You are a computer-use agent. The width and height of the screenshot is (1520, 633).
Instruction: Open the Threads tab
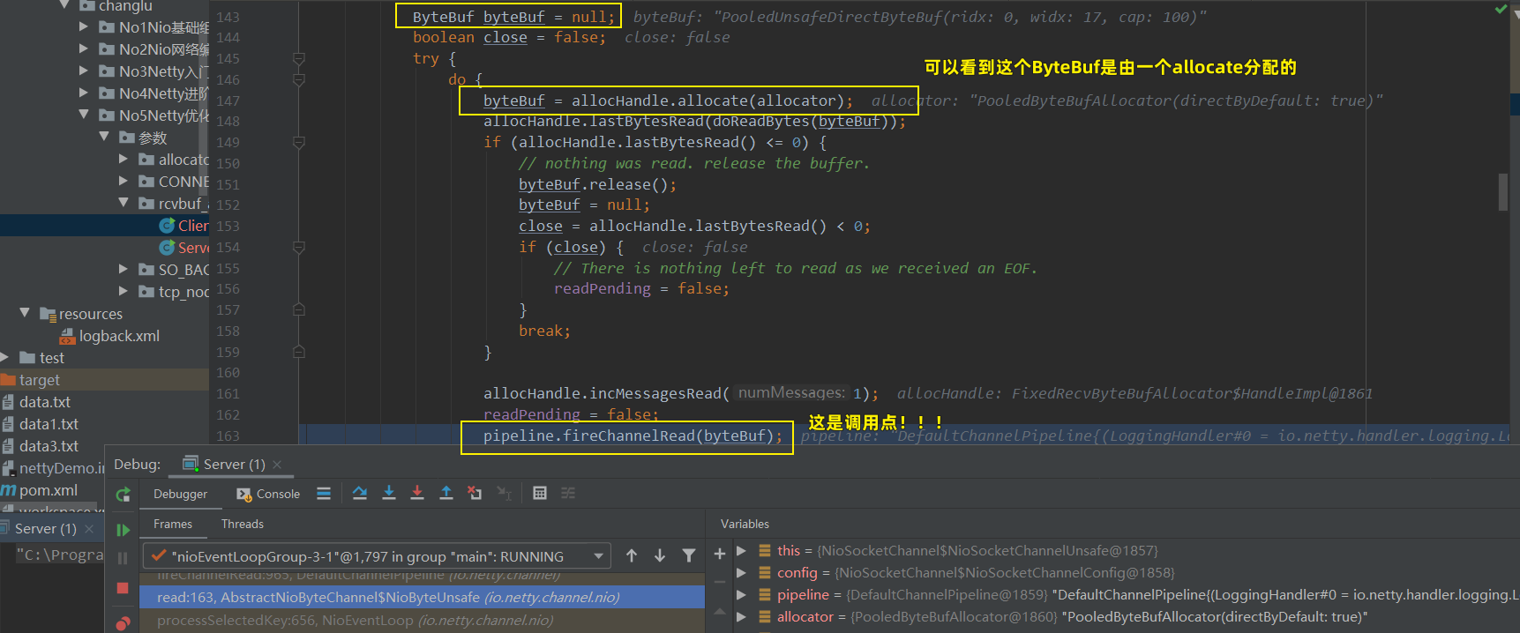tap(243, 524)
